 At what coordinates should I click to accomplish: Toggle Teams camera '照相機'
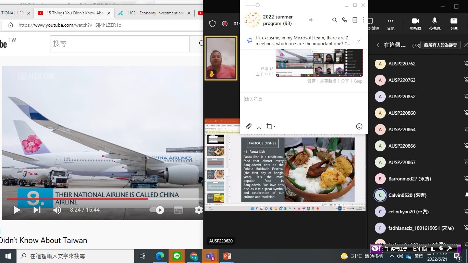(x=416, y=24)
